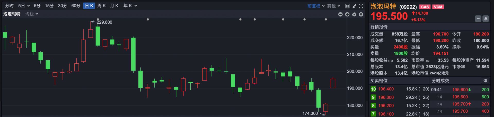Click the 详 details button
Viewport: 494px width, 117px height.
point(485,81)
